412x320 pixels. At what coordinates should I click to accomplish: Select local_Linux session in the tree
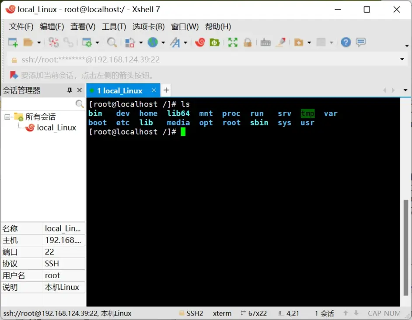tap(56, 128)
